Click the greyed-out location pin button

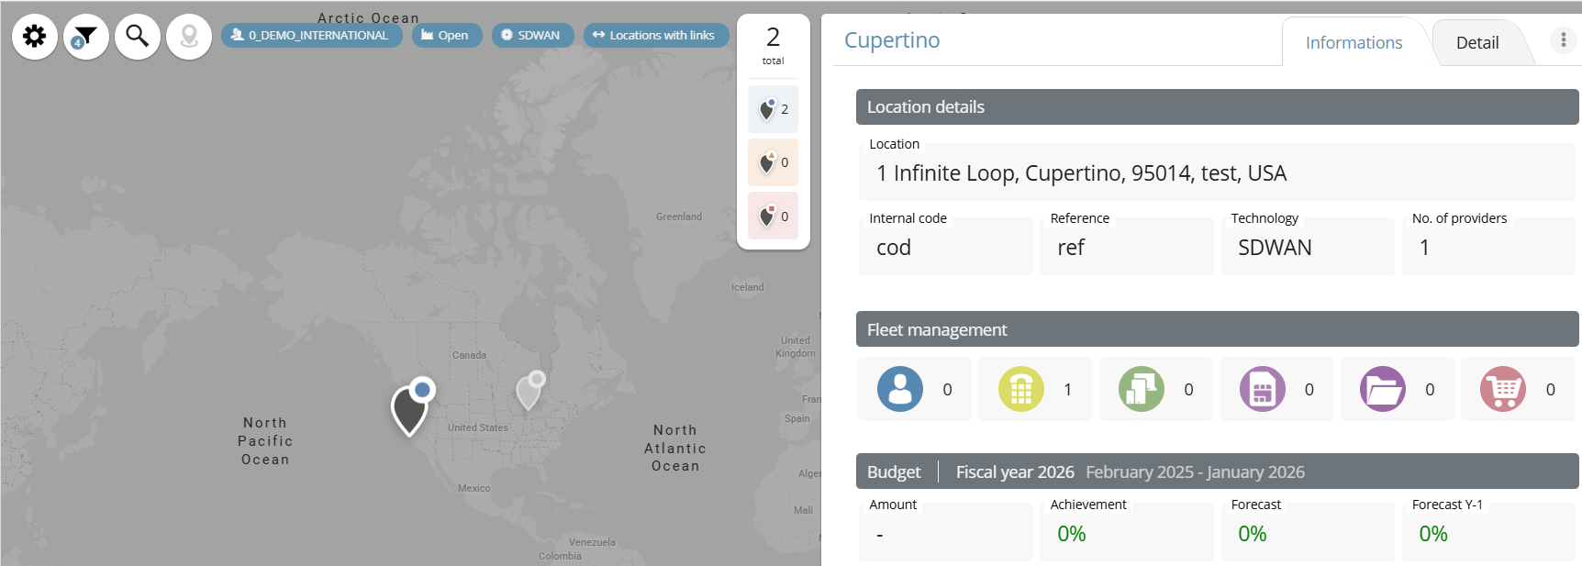click(189, 37)
